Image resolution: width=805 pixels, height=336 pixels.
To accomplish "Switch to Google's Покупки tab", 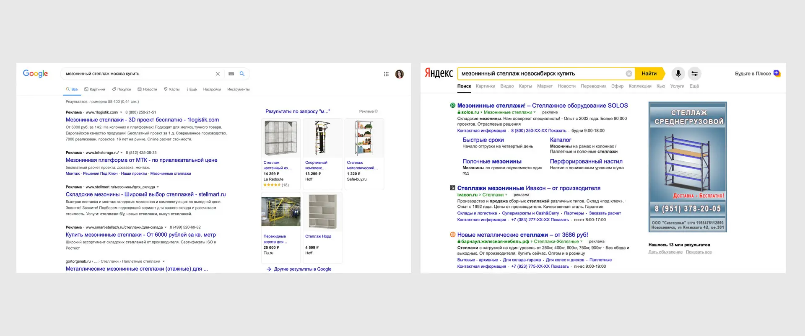I will coord(122,89).
